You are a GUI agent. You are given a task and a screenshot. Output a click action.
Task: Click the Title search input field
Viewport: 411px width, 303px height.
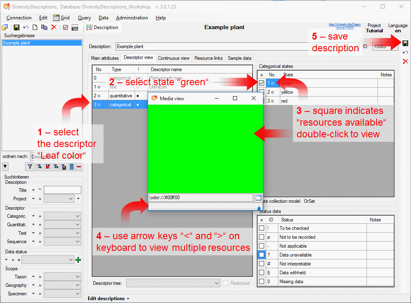pos(62,190)
